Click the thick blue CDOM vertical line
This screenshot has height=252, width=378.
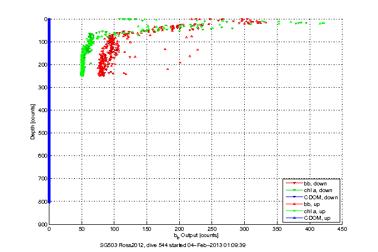(x=49, y=110)
